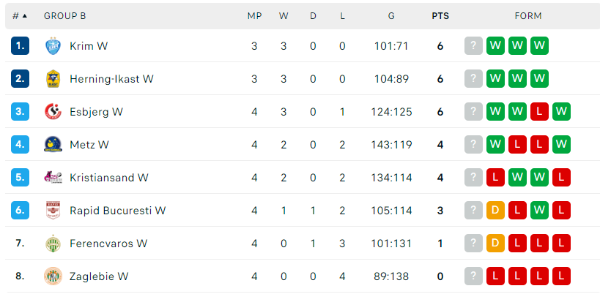Click the Rapid Bucuresti W crest
The image size is (600, 294).
52,211
